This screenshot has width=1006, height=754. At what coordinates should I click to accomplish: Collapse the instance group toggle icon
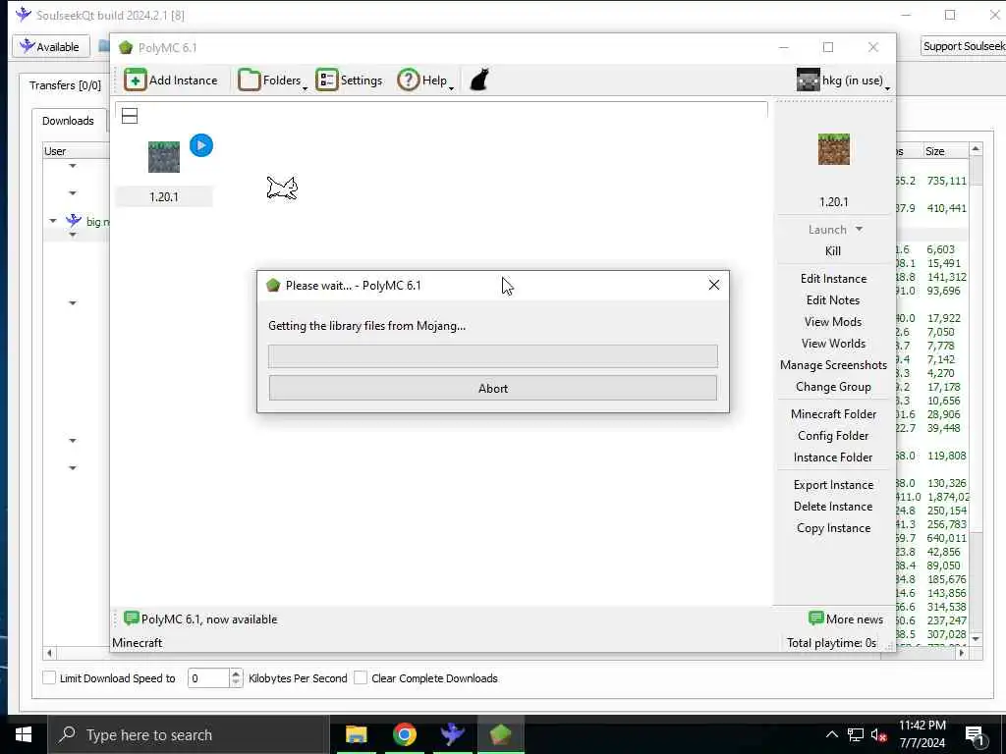pos(130,116)
